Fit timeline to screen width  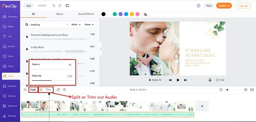(252, 90)
